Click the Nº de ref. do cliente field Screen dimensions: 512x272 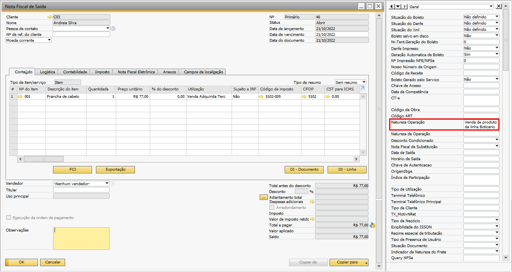(81, 34)
